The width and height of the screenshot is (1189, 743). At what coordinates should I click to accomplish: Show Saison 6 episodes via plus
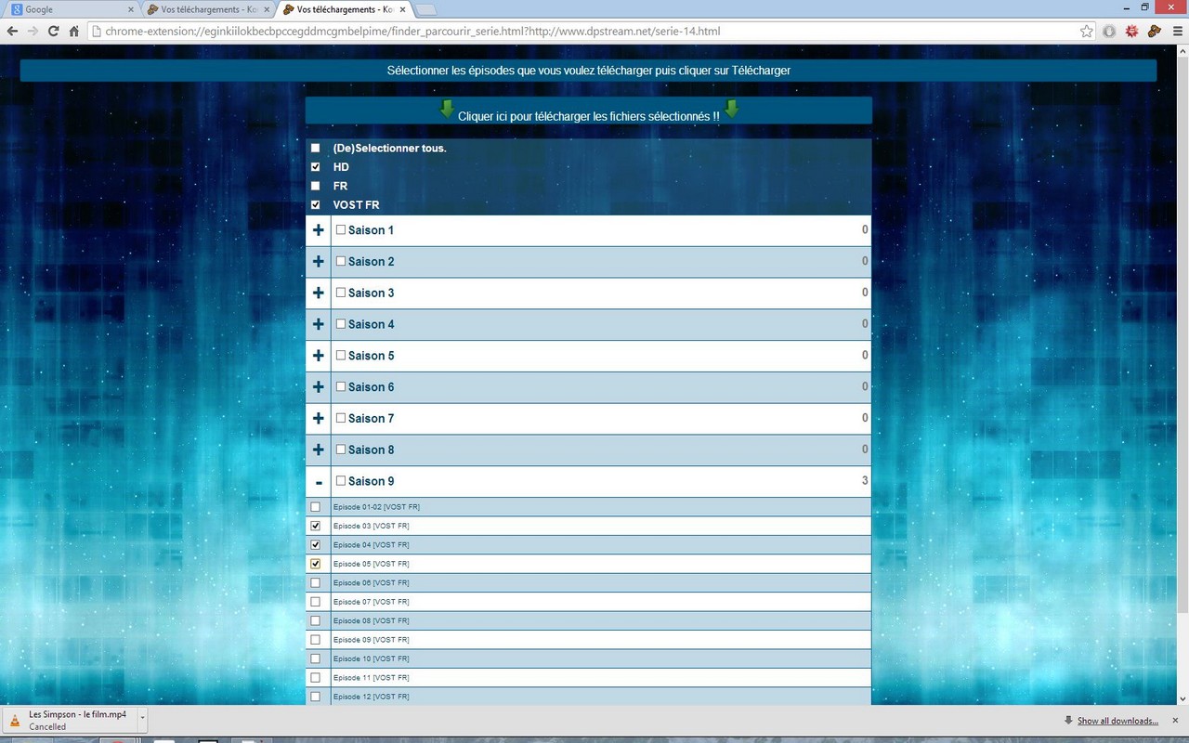(x=319, y=387)
